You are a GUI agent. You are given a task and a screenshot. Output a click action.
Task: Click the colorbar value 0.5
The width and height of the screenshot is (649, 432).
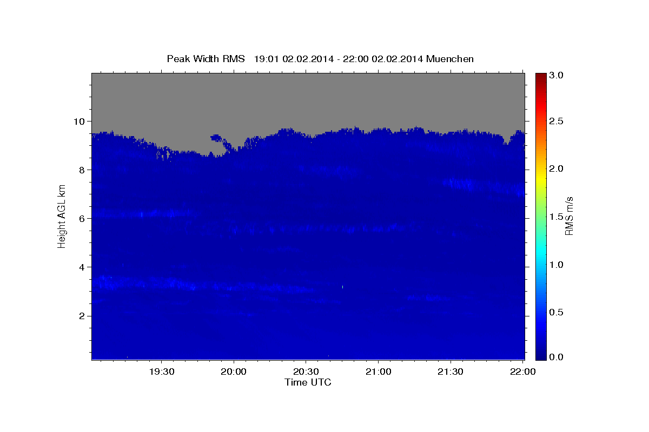(557, 312)
